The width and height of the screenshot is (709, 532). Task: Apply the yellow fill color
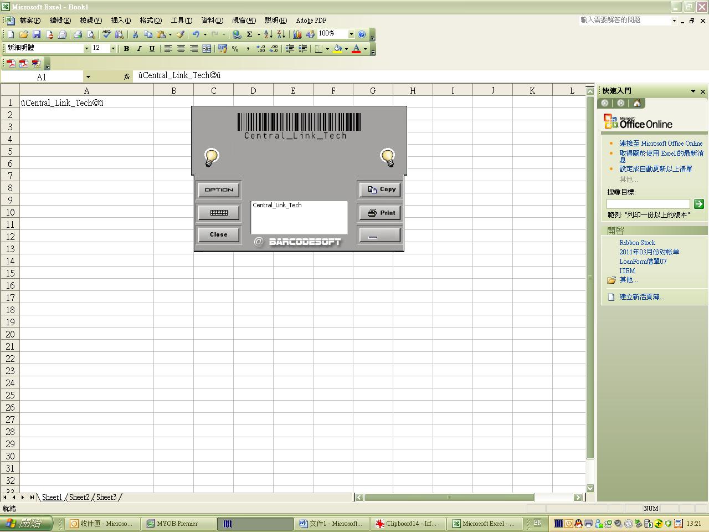point(337,49)
